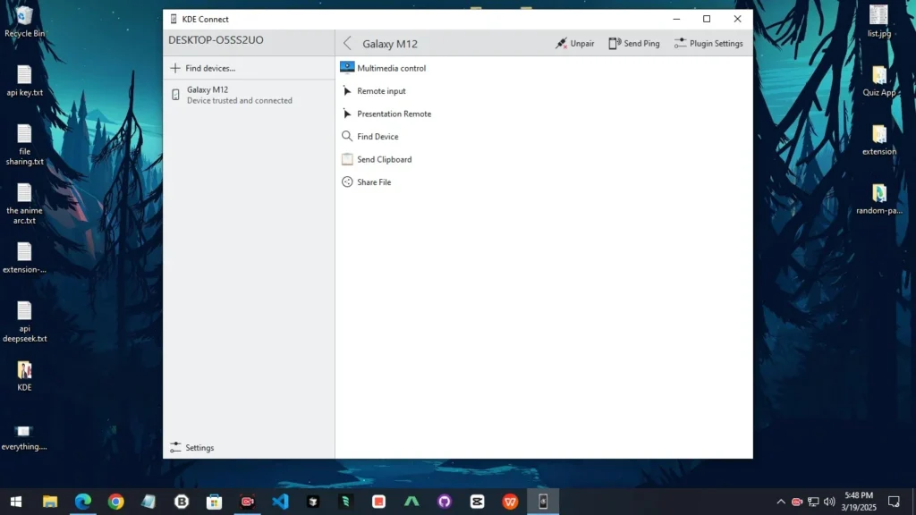Select the file sharing.txt desktop file
This screenshot has width=916, height=515.
(x=24, y=145)
